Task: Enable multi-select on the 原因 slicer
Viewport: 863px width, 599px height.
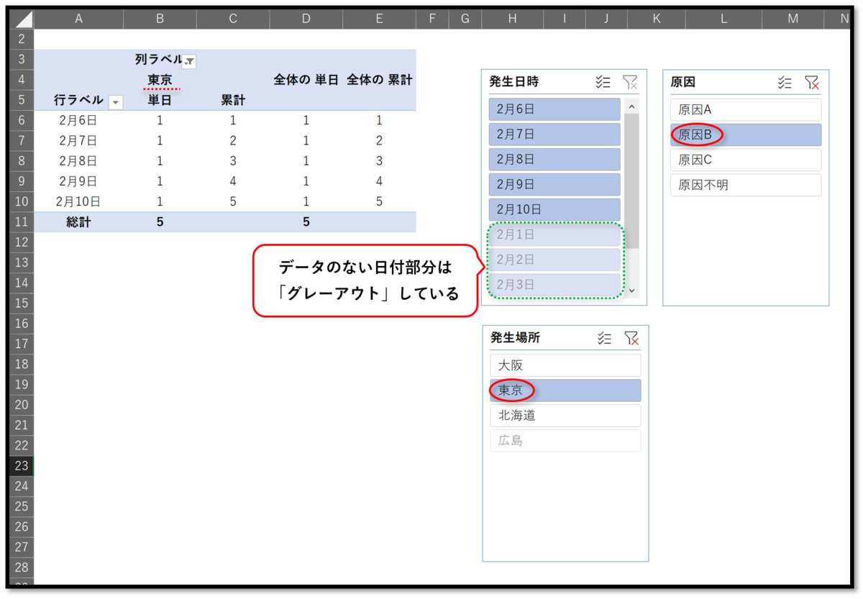Action: coord(784,83)
